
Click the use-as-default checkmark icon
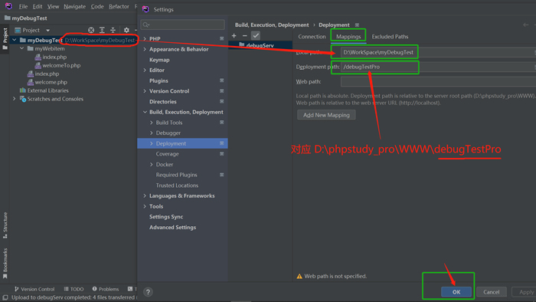(256, 35)
